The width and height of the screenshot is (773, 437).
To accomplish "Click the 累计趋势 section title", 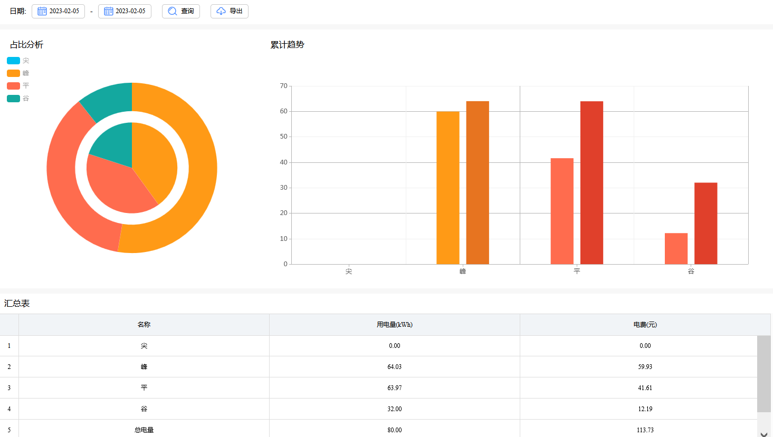I will coord(288,45).
